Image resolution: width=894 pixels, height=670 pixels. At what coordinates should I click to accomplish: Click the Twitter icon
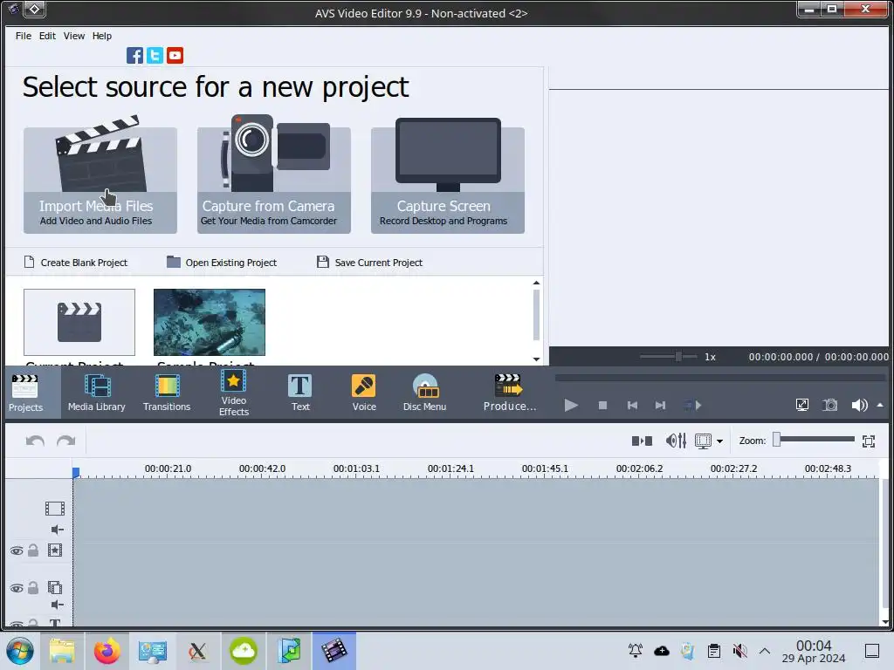click(x=155, y=55)
